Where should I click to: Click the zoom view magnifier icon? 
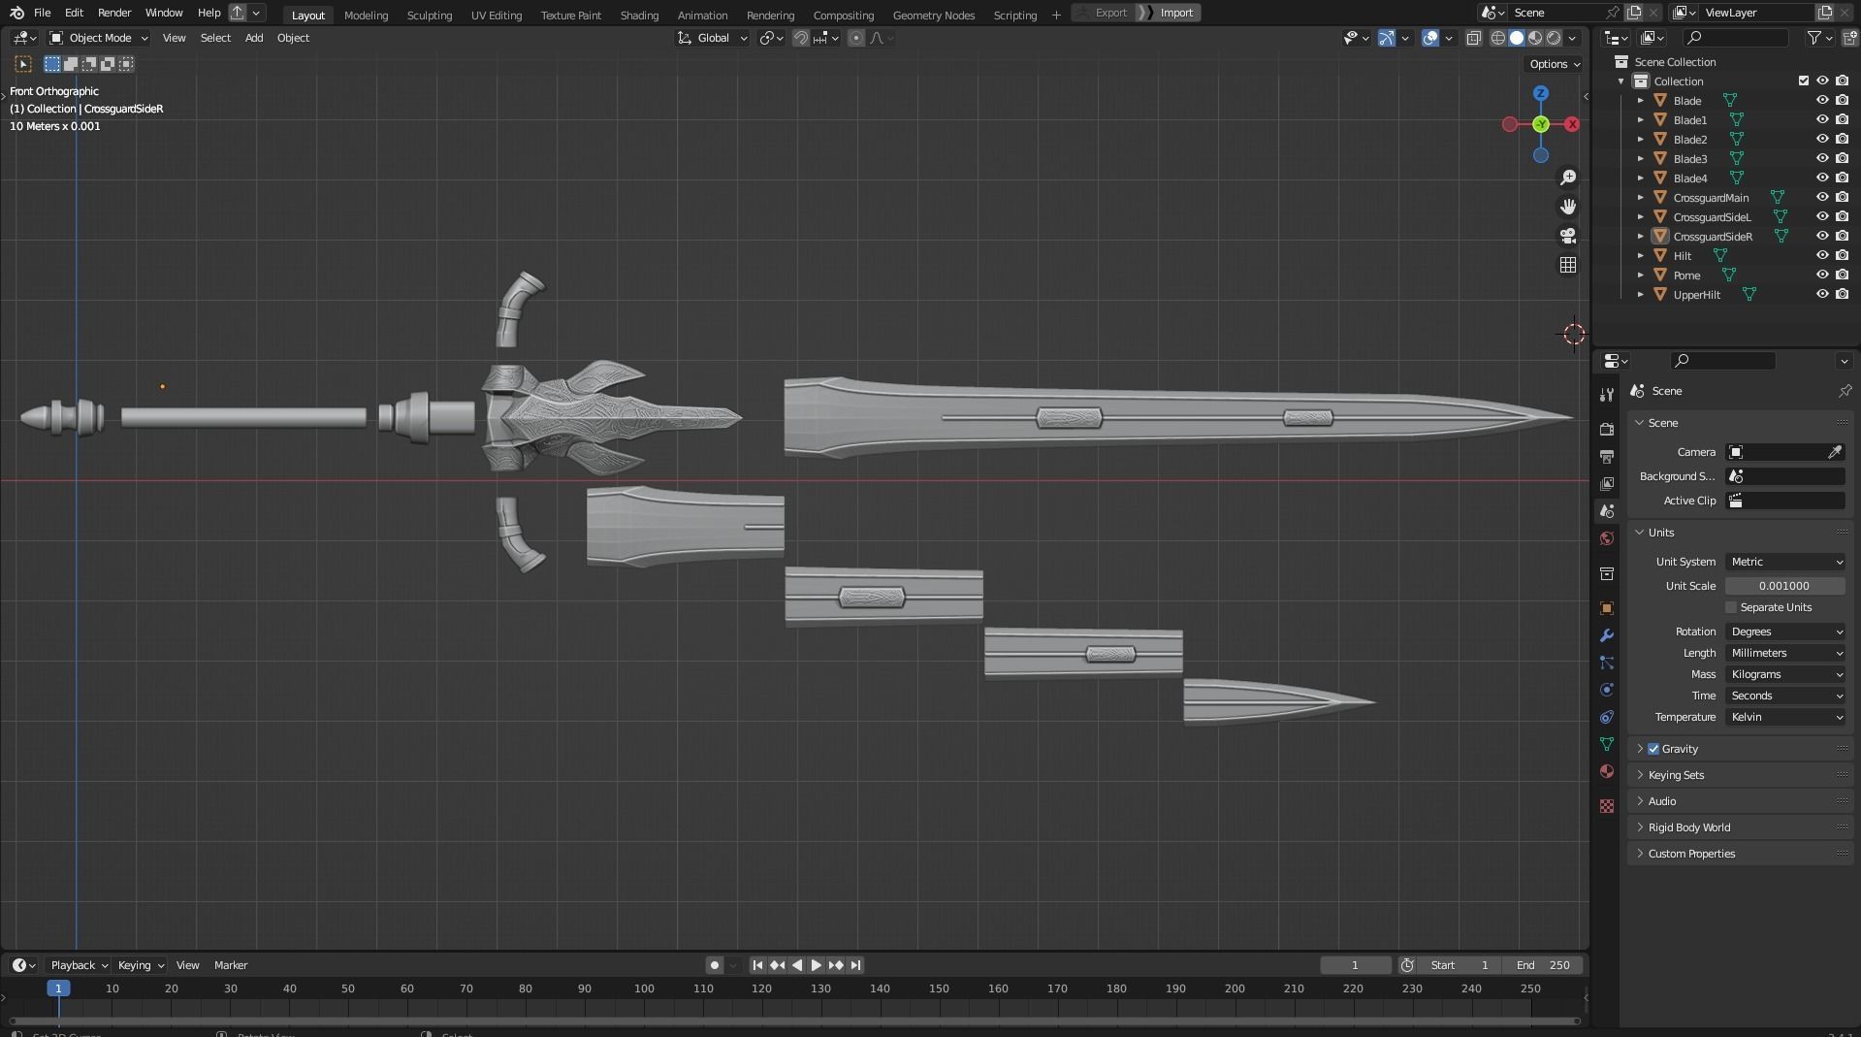[x=1568, y=178]
